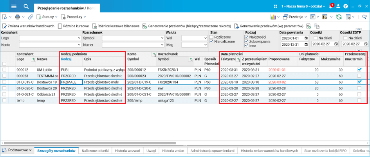Click the four-squares module grid icon
Viewport: 370px width, 157px height.
276,6
